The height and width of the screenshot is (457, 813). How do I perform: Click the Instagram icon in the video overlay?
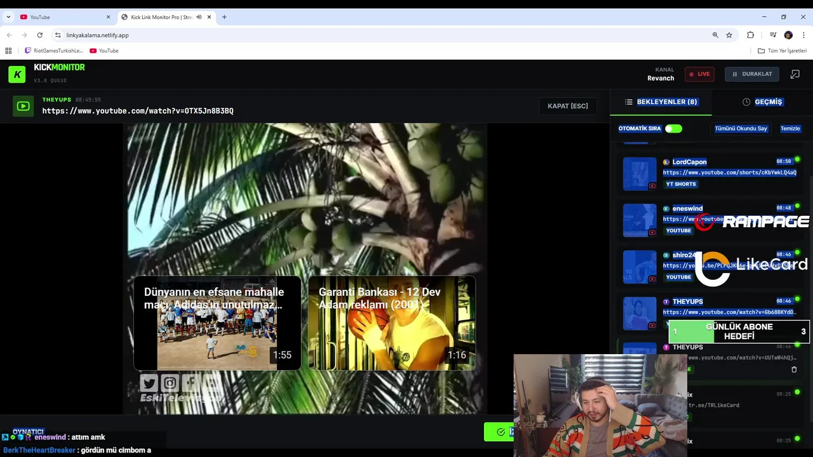170,383
